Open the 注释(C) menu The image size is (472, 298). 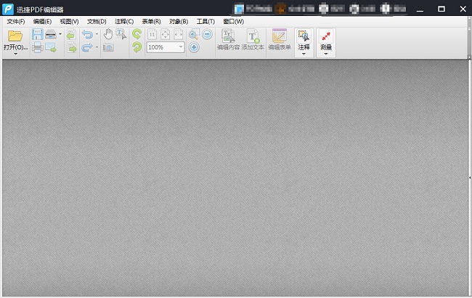click(x=124, y=22)
